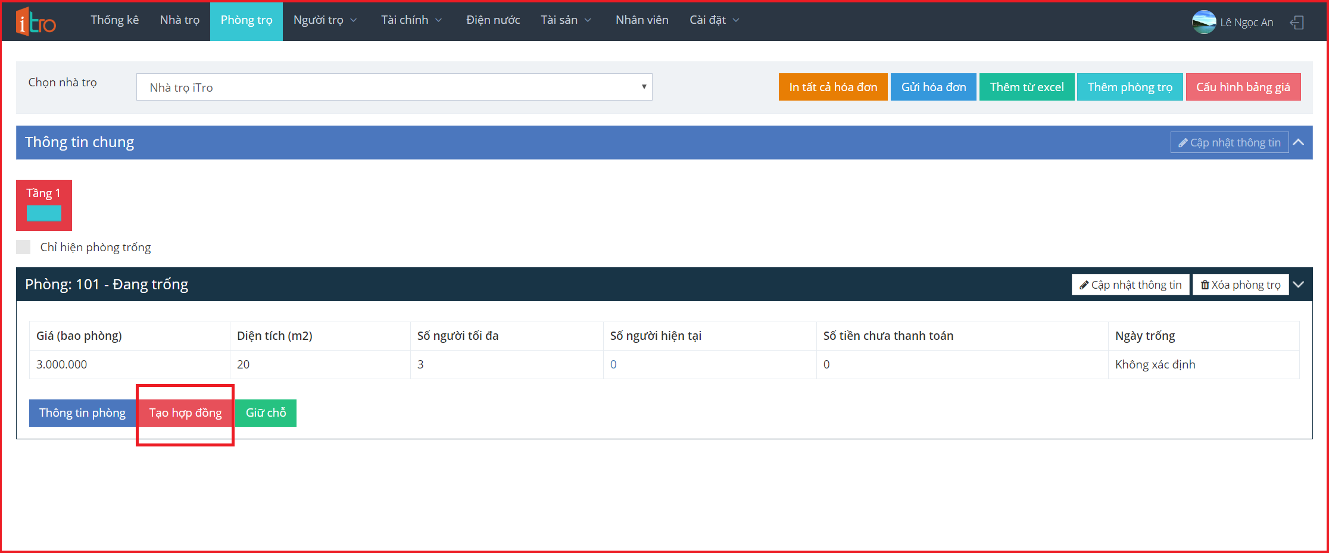
Task: Expand chevron on Phòng 101 header
Action: (1299, 285)
